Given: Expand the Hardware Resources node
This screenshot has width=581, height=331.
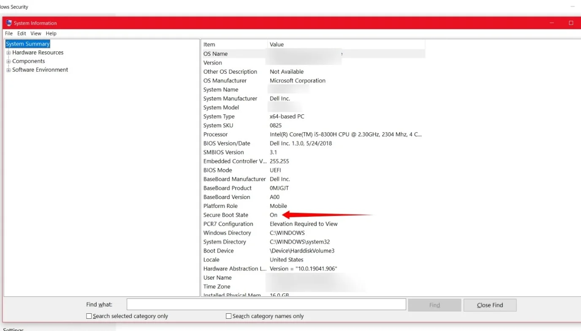Looking at the screenshot, I should (x=8, y=53).
